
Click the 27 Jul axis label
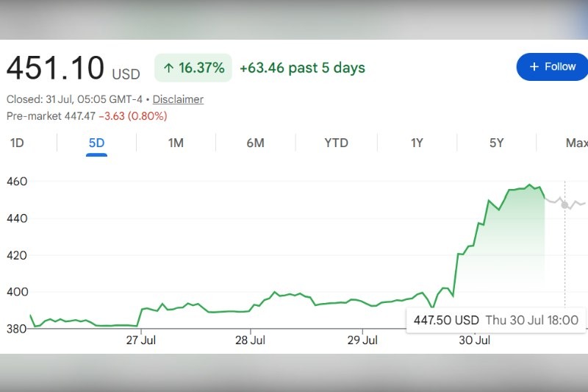pyautogui.click(x=140, y=341)
